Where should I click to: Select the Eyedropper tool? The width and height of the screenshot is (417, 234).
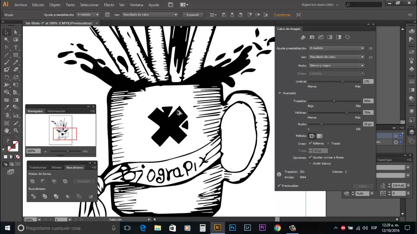(7, 108)
